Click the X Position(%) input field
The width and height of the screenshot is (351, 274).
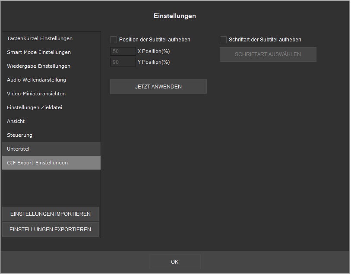(123, 51)
